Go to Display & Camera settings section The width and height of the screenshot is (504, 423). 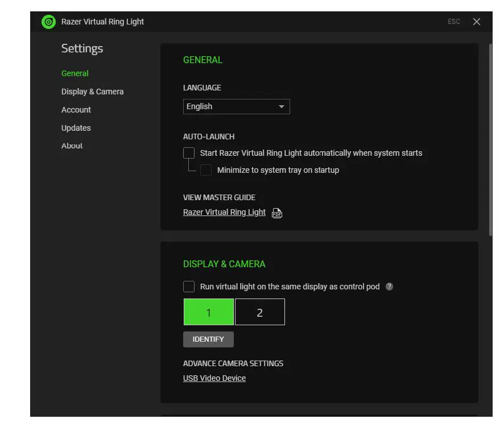[92, 92]
